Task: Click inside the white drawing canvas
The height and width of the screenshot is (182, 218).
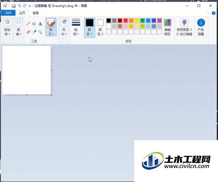Action: (x=27, y=70)
